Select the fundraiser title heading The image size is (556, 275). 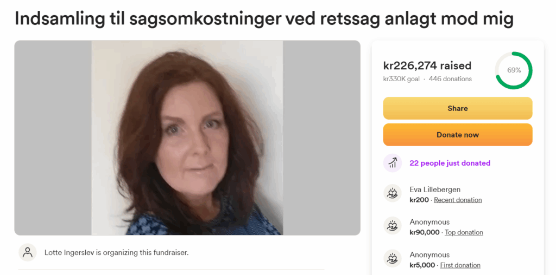coord(264,19)
